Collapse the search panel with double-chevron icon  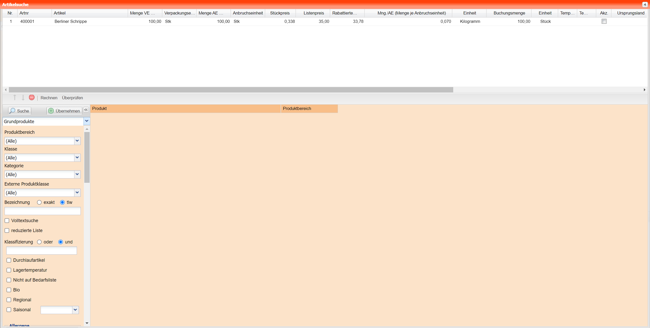[x=86, y=110]
